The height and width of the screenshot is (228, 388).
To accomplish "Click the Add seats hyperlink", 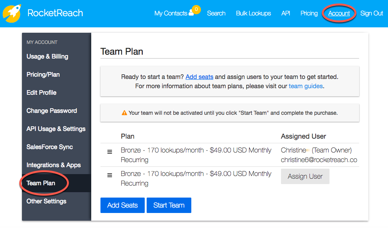I will [199, 77].
